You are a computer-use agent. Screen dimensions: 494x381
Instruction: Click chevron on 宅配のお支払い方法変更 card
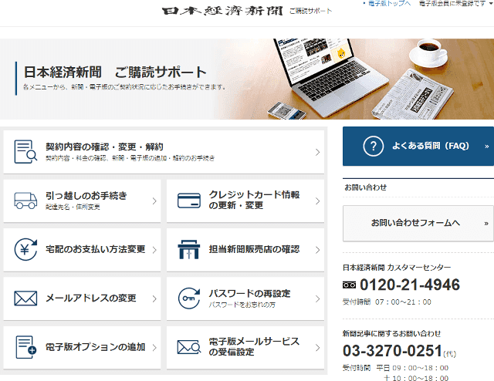coord(154,250)
